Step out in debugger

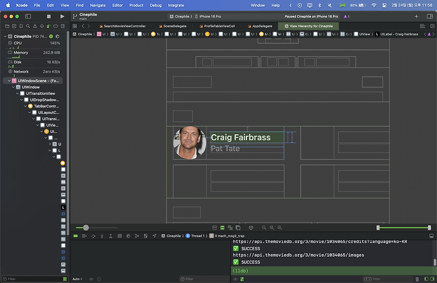pos(111,236)
